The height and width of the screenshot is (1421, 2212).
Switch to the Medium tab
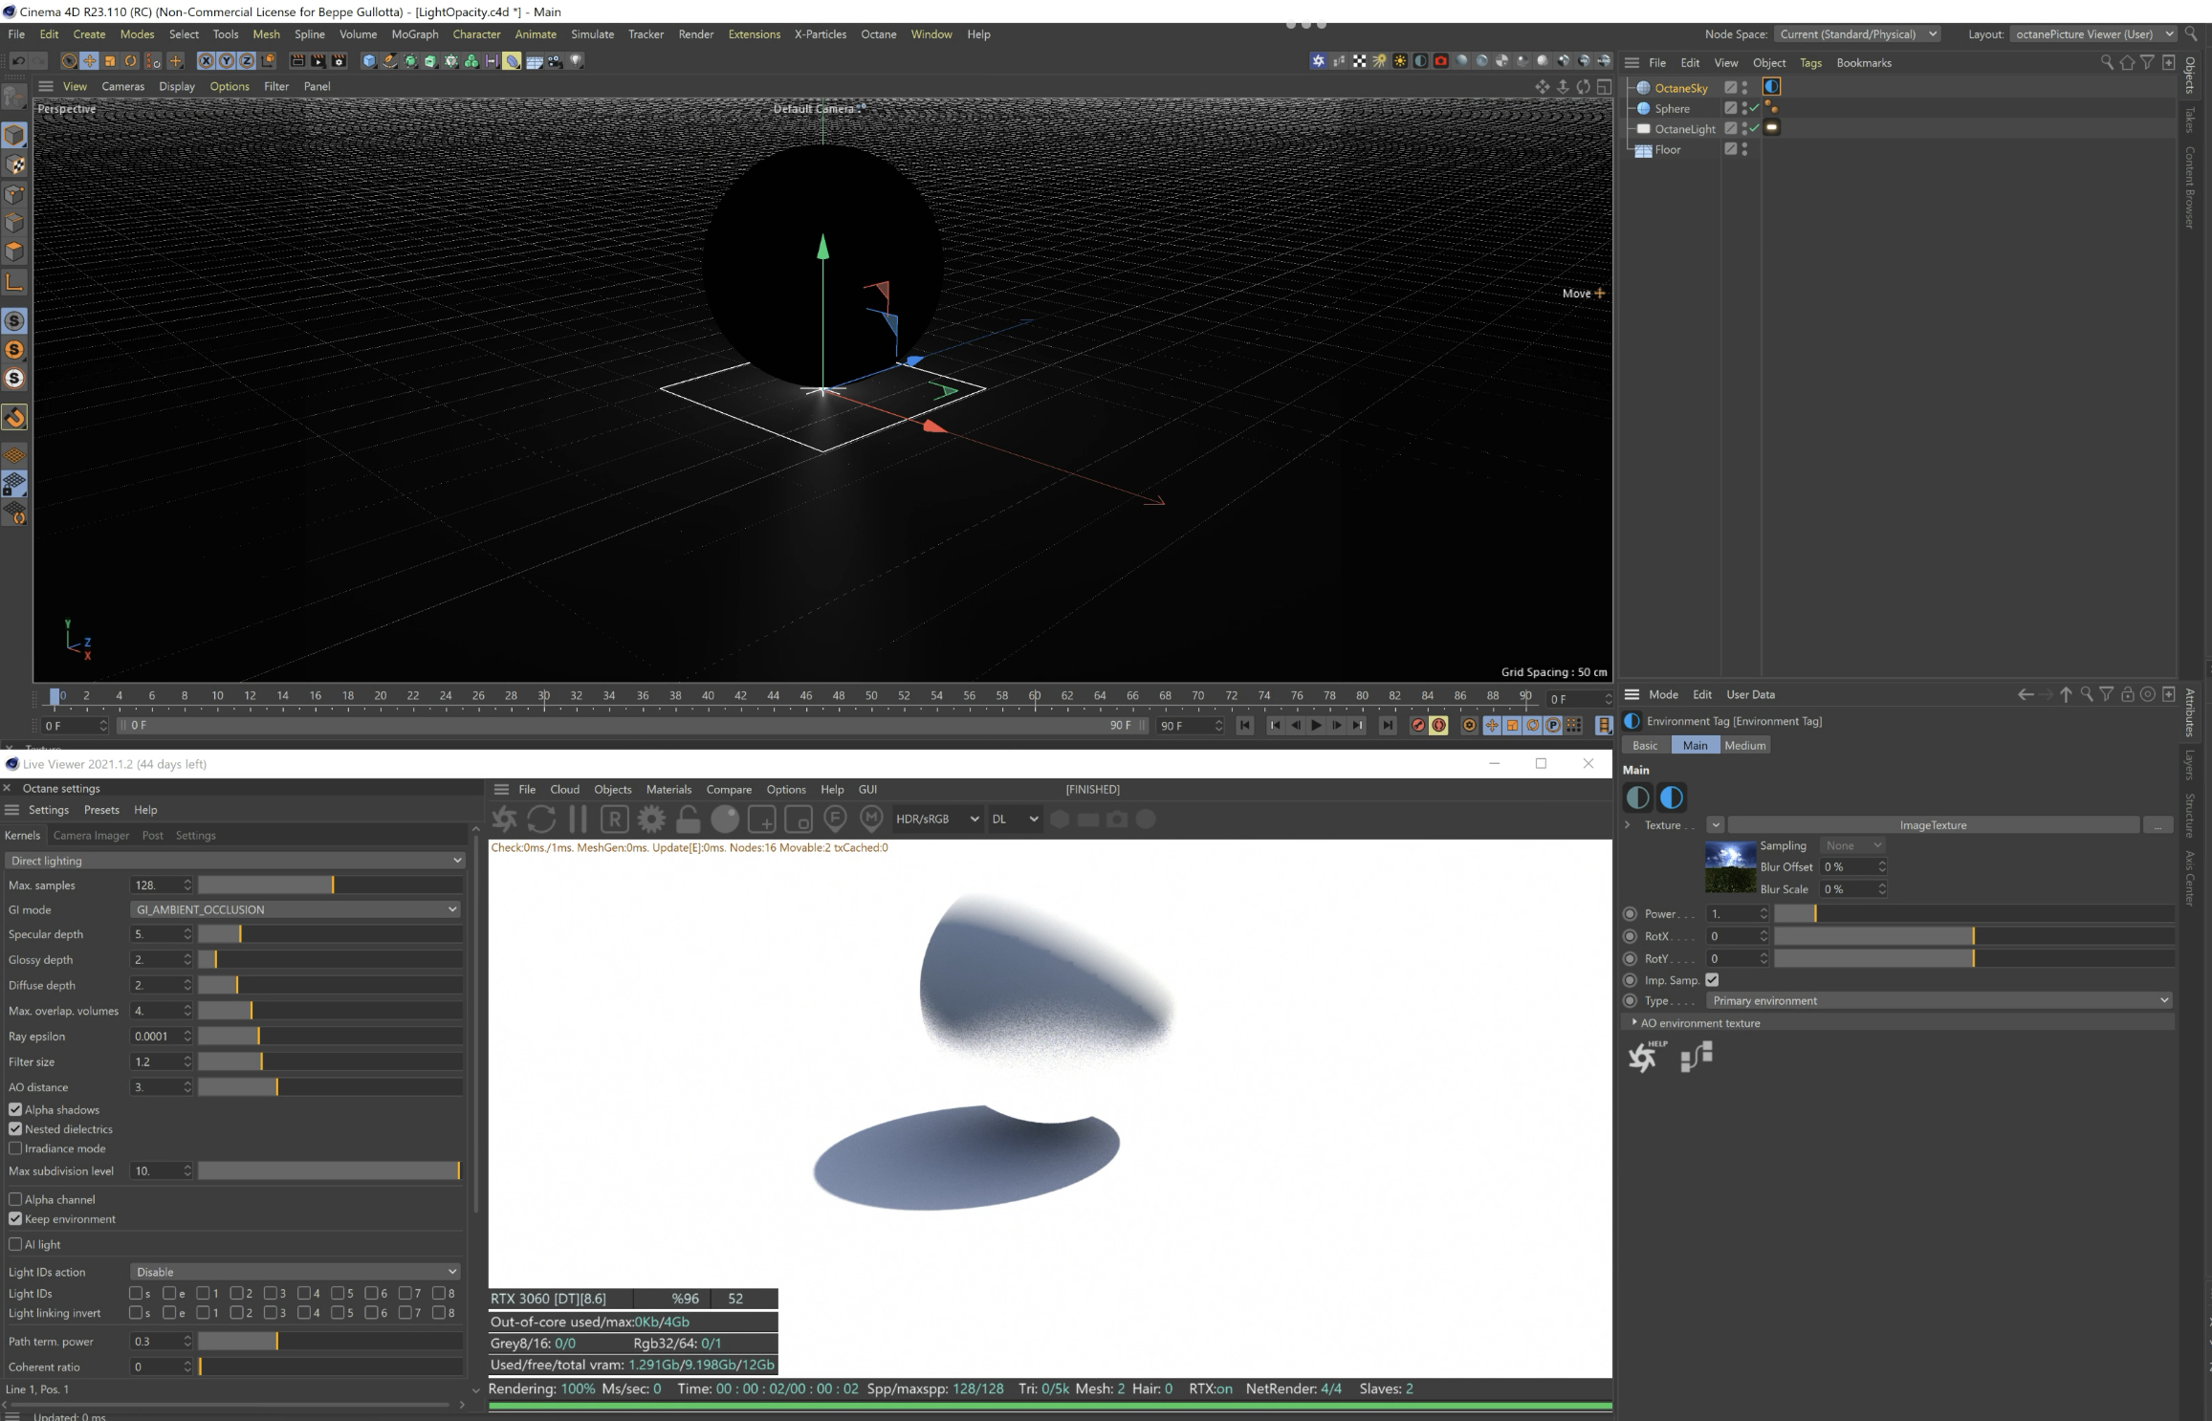1744,746
